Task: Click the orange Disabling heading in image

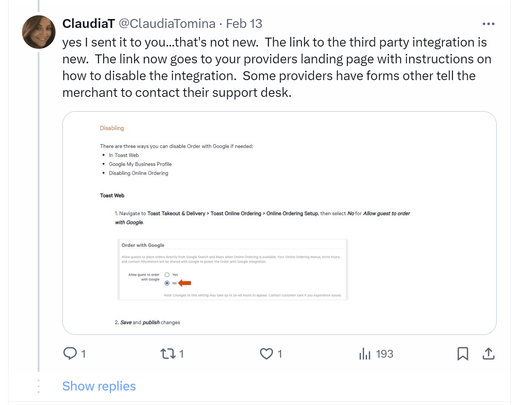Action: [x=112, y=128]
